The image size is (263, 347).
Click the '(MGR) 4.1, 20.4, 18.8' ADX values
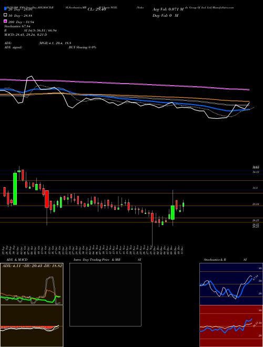[x=55, y=43]
